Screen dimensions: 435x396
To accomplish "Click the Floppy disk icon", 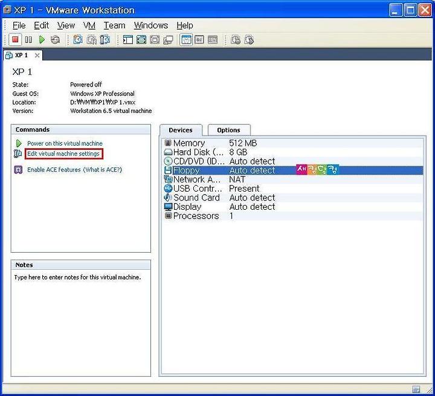I will point(168,170).
